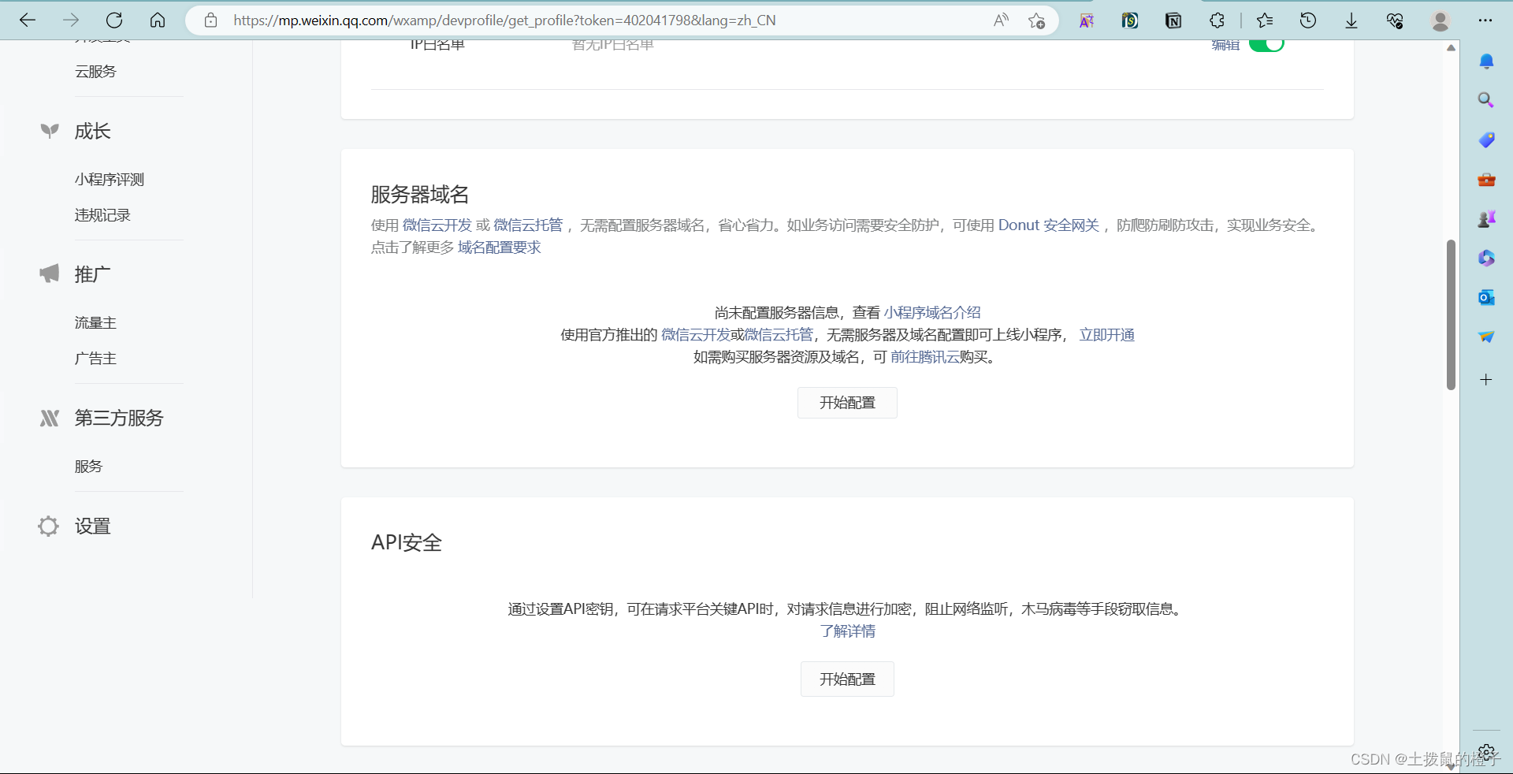Image resolution: width=1513 pixels, height=774 pixels.
Task: Open 云服务 in left menu
Action: (x=95, y=72)
